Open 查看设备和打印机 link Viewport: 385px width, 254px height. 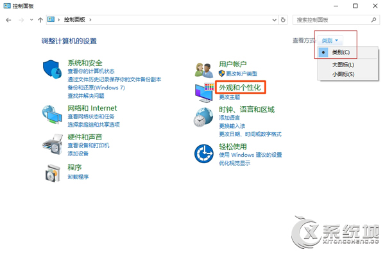coord(89,145)
